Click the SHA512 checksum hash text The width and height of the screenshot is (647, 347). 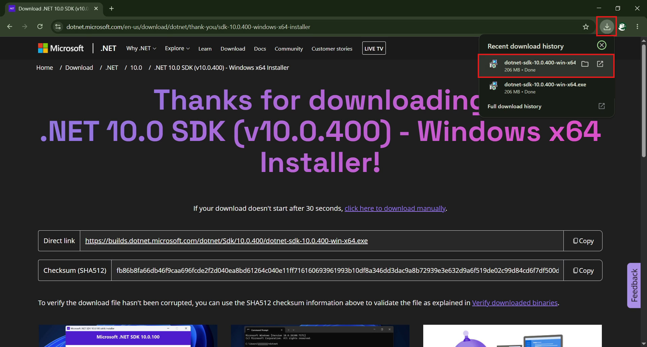pos(338,270)
